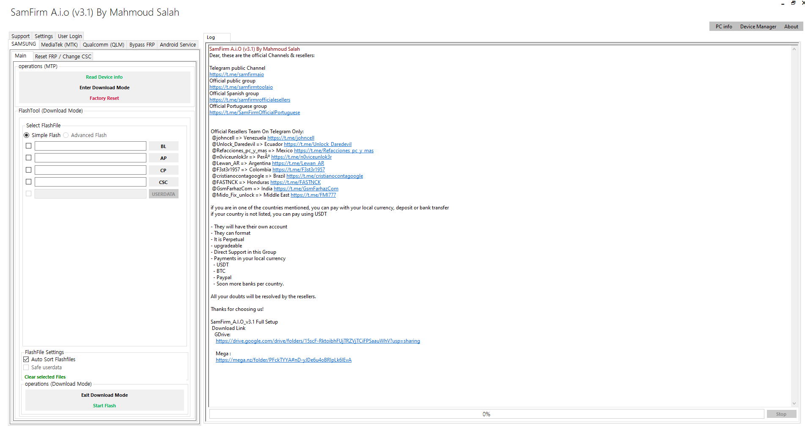Minimize the SamFirm window
This screenshot has width=805, height=431.
pyautogui.click(x=783, y=3)
